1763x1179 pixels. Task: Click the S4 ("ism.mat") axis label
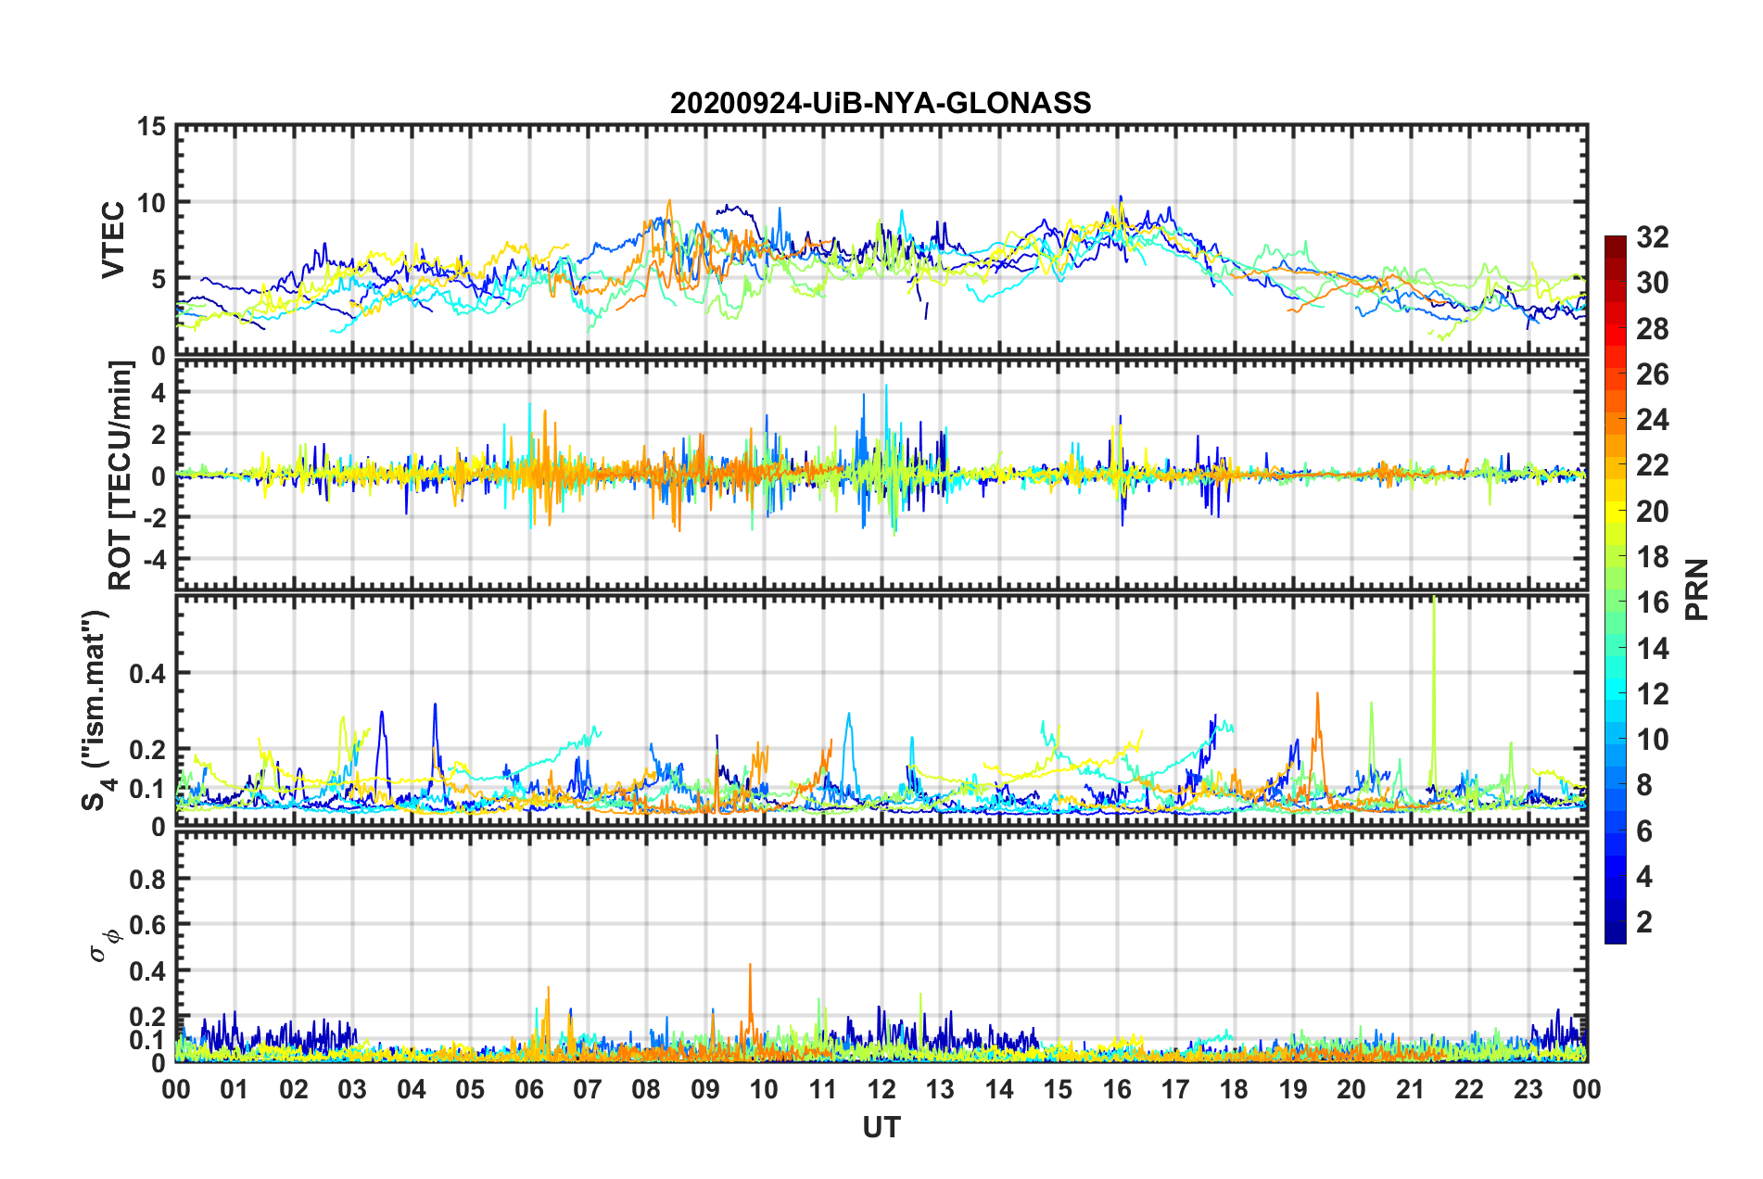point(96,709)
